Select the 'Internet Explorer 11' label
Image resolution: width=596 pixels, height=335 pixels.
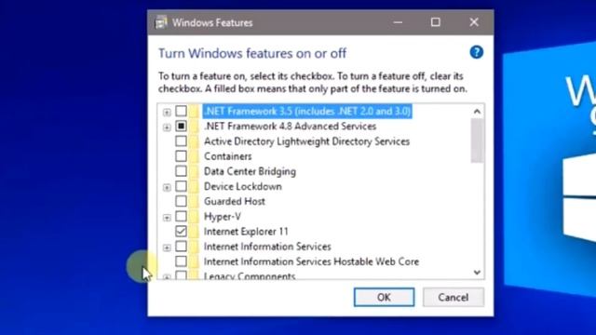pos(246,232)
